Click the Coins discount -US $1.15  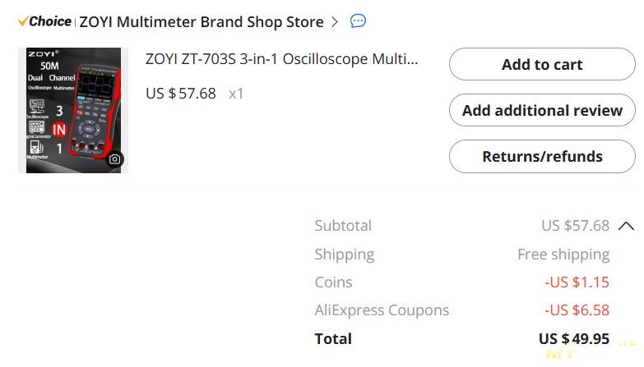577,282
